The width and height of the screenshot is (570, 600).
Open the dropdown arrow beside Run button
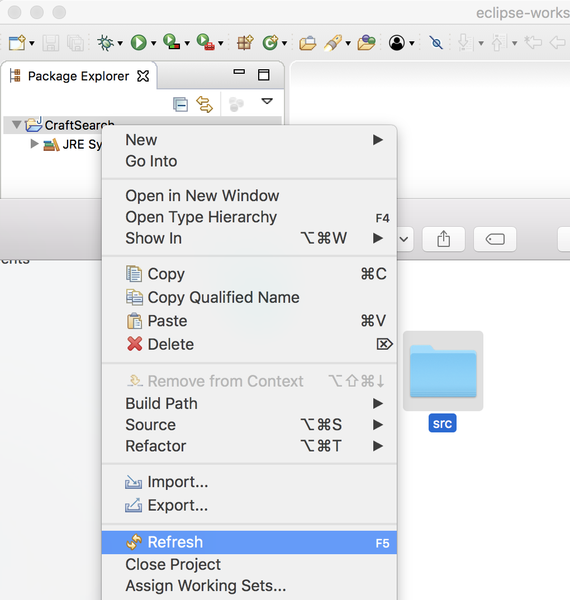point(153,43)
